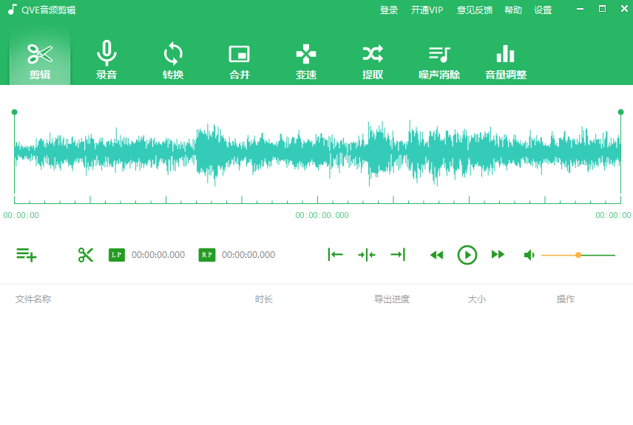Minimize the QVE window

(x=580, y=9)
